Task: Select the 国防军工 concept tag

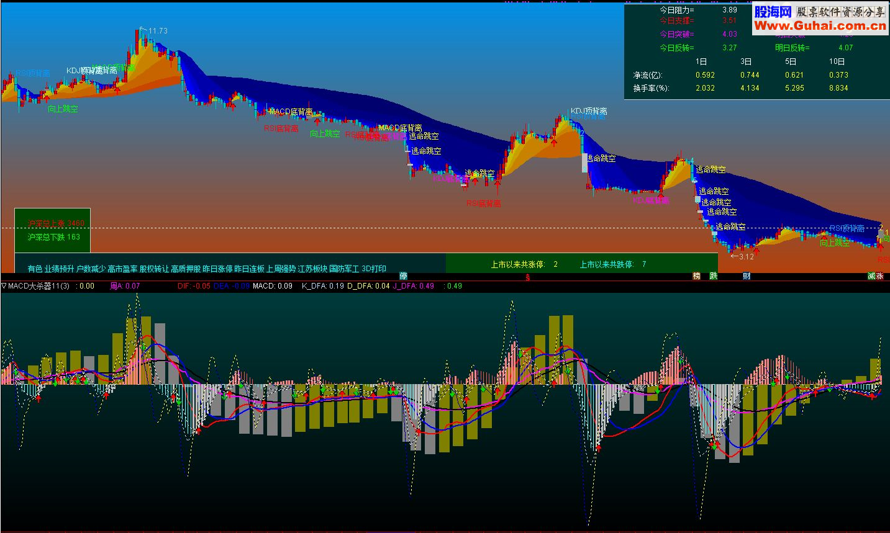Action: 344,269
